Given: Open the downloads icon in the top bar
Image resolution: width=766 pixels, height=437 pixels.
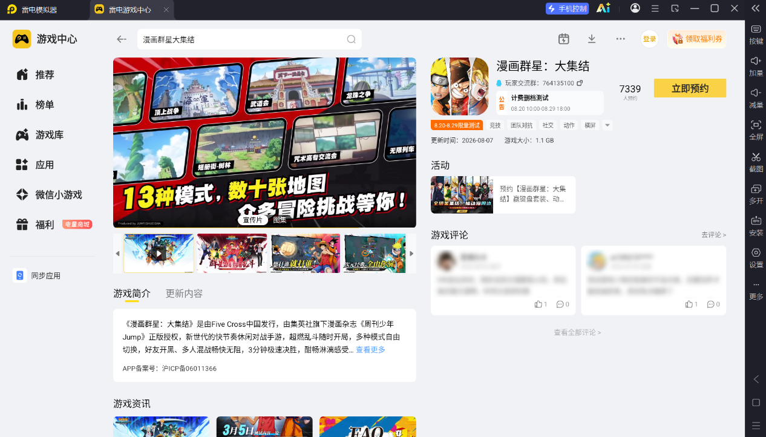Looking at the screenshot, I should tap(592, 39).
